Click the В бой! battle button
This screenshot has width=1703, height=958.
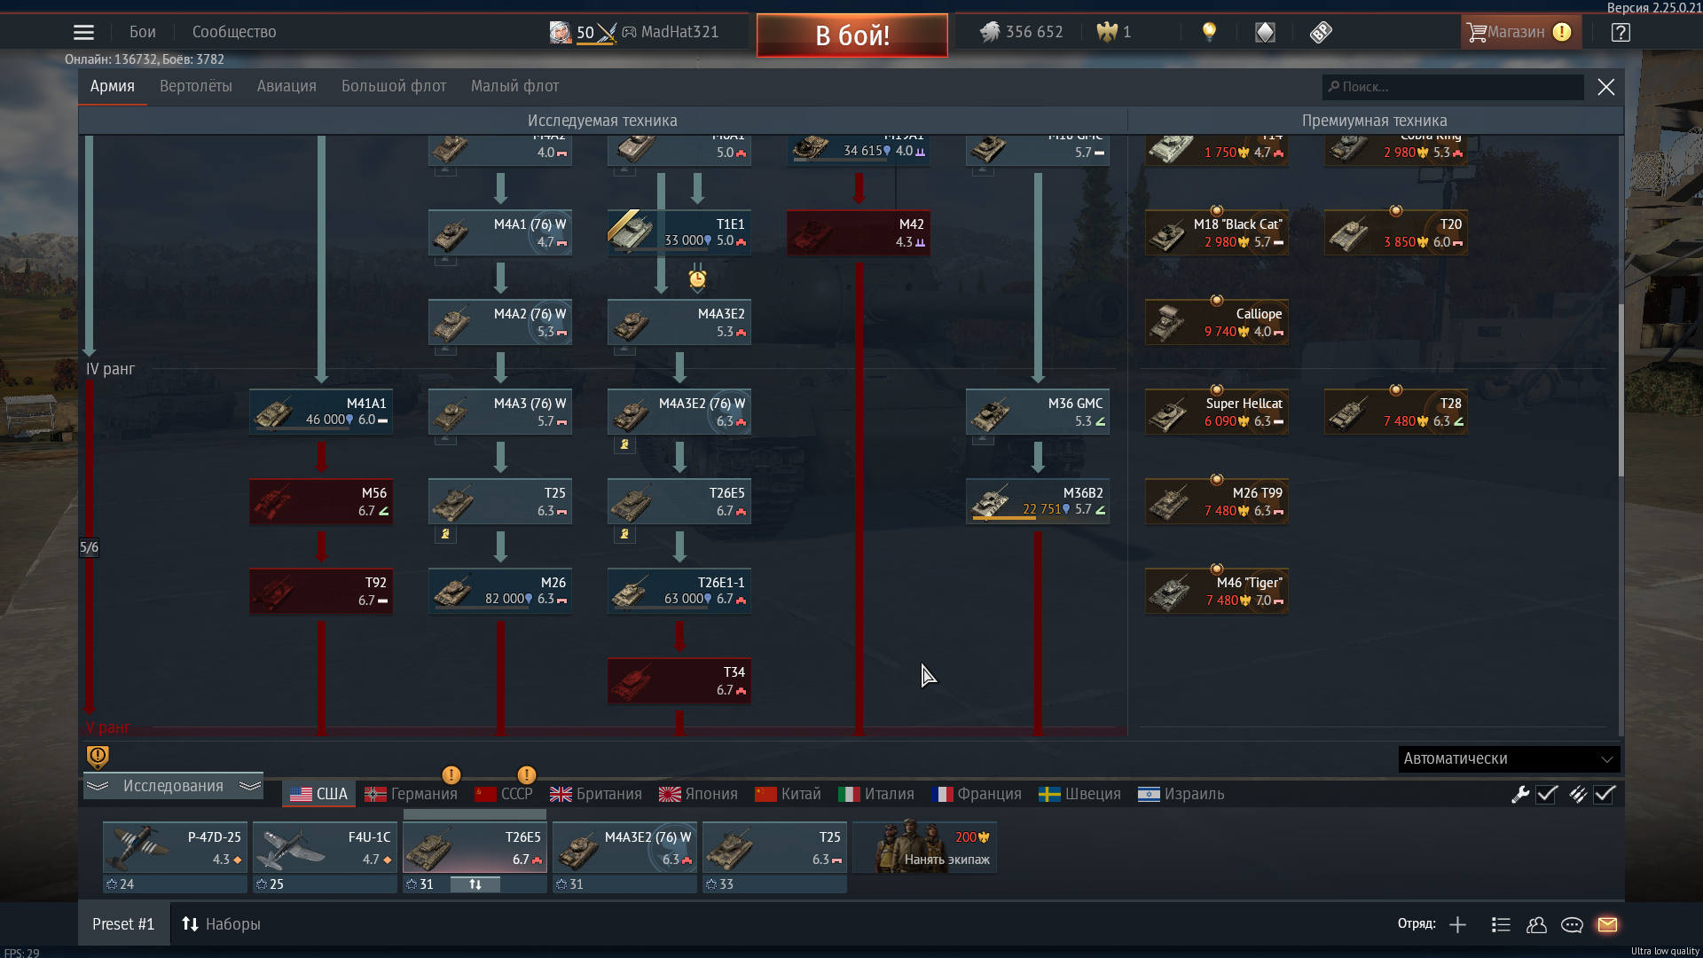[x=851, y=35]
